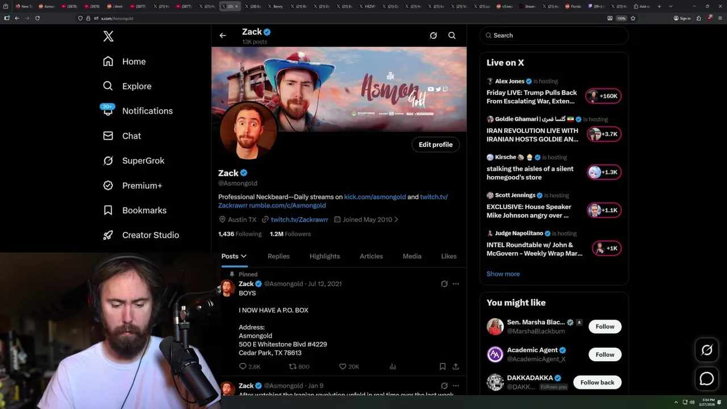Click Grok icon on pinned post
This screenshot has width=727, height=409.
pyautogui.click(x=444, y=284)
